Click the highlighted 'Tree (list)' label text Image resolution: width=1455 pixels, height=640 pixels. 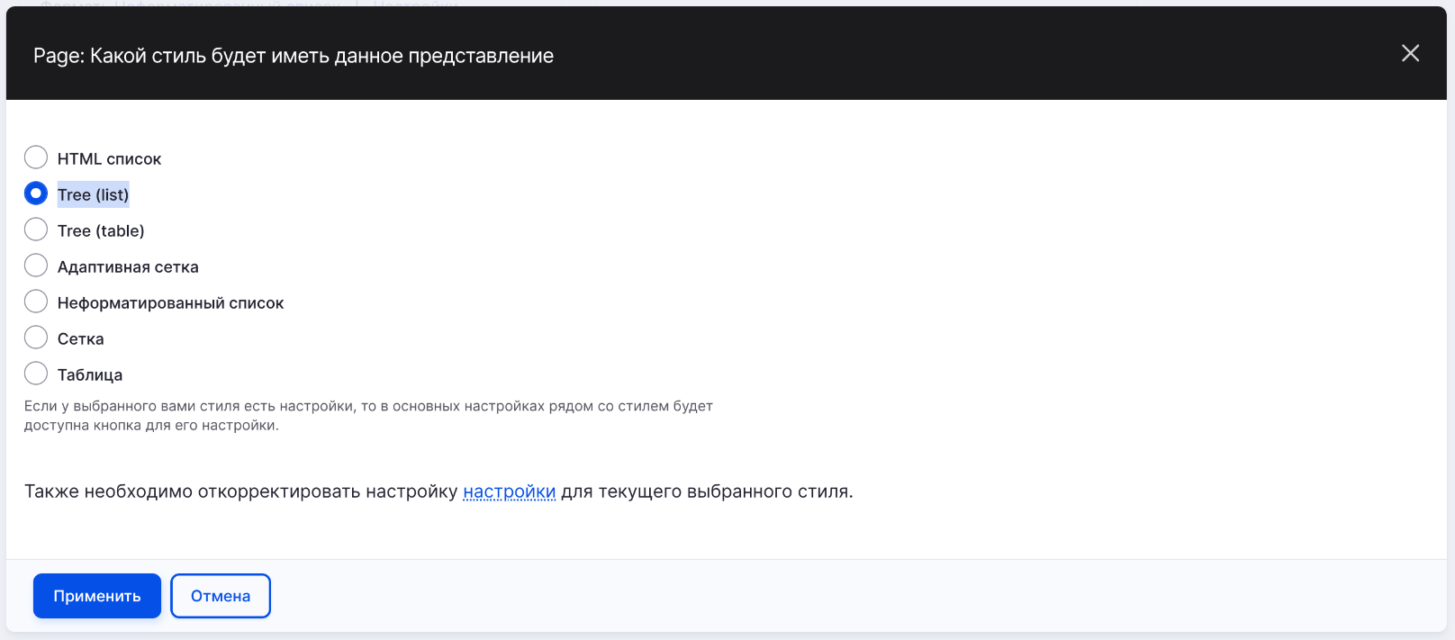[x=93, y=194]
